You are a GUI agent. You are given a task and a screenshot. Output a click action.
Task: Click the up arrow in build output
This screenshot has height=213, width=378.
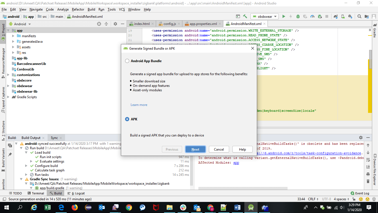pos(368,145)
